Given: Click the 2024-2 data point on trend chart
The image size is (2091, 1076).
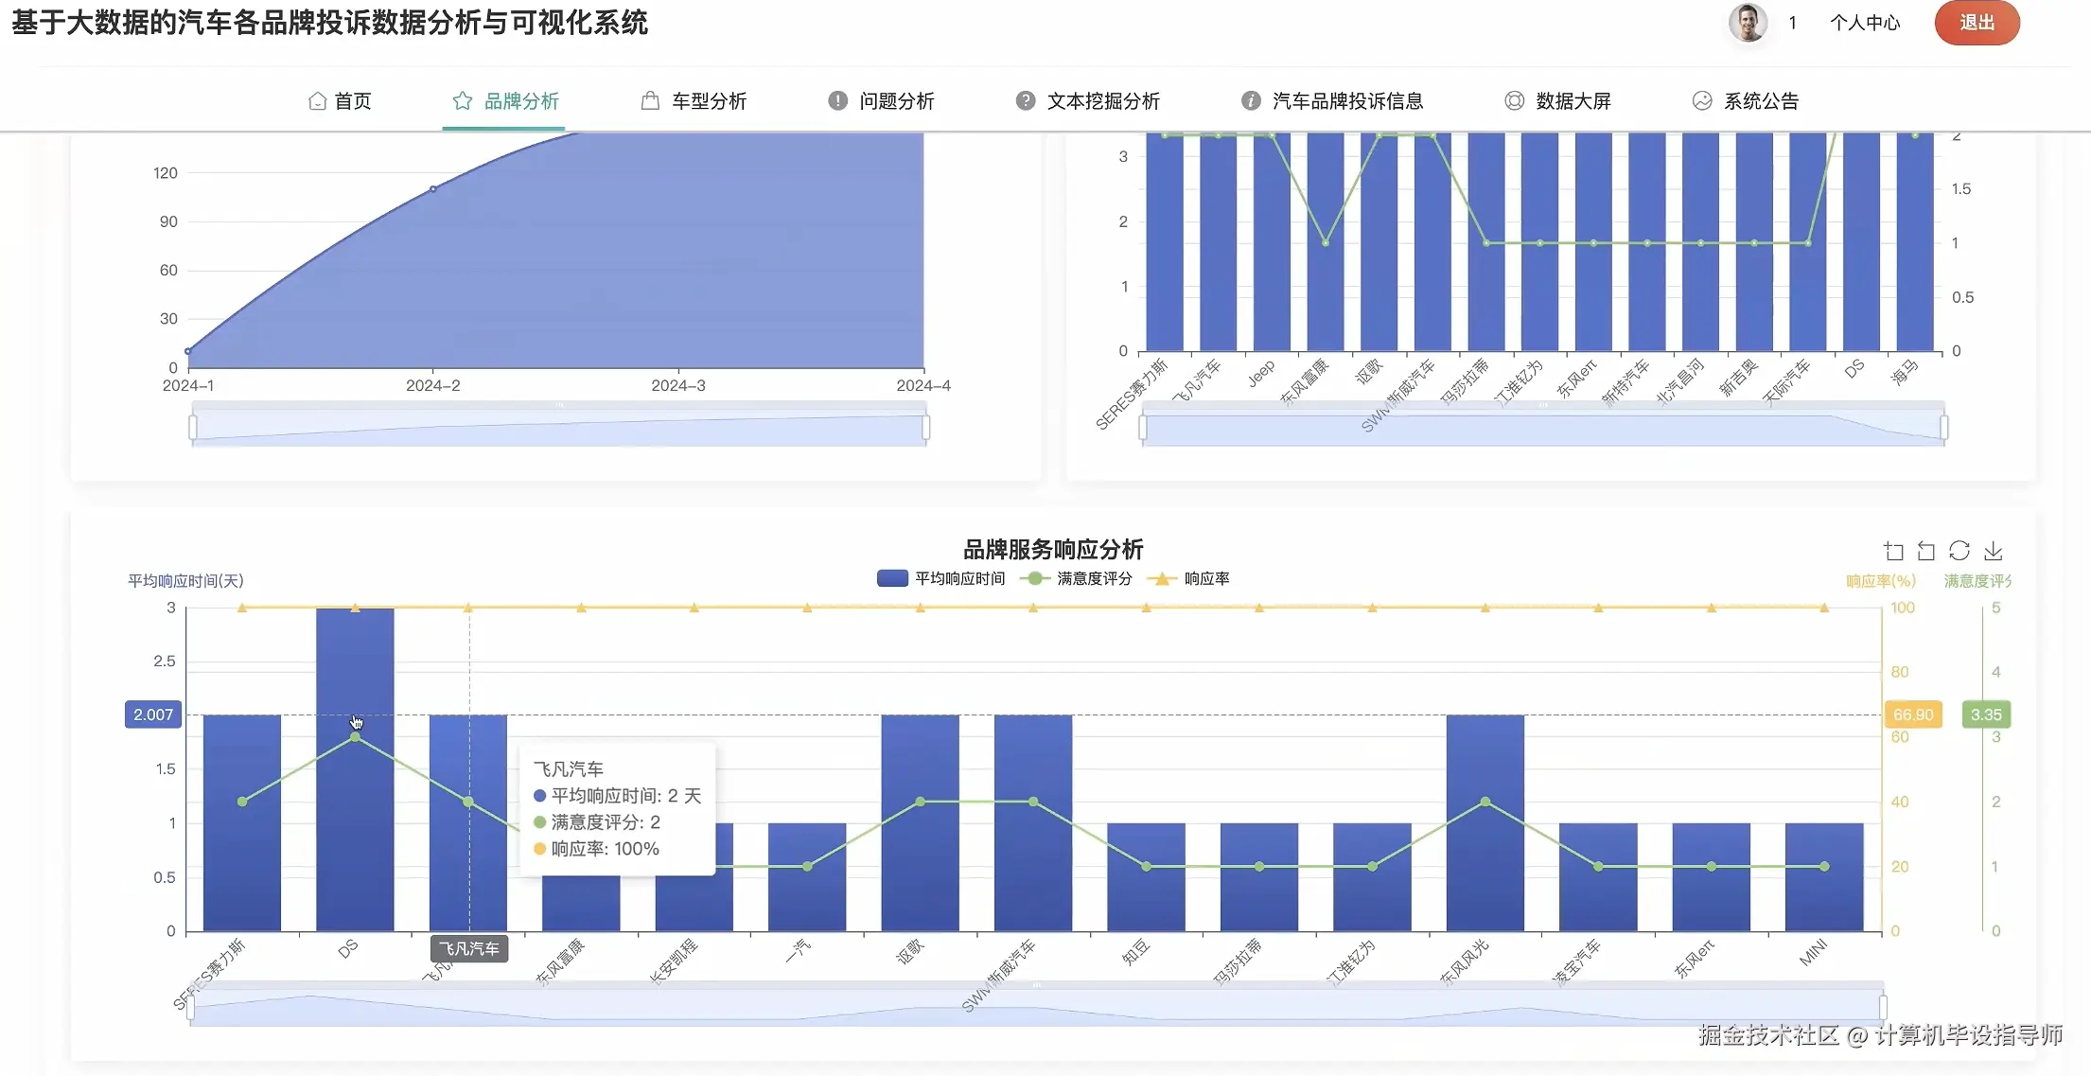Looking at the screenshot, I should (433, 188).
